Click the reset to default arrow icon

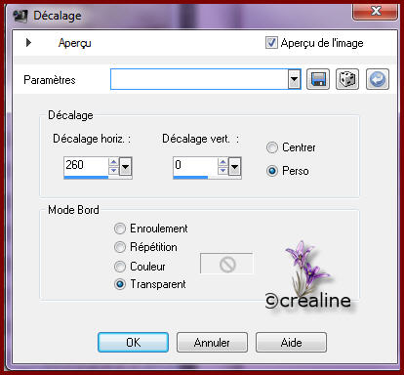click(x=378, y=79)
